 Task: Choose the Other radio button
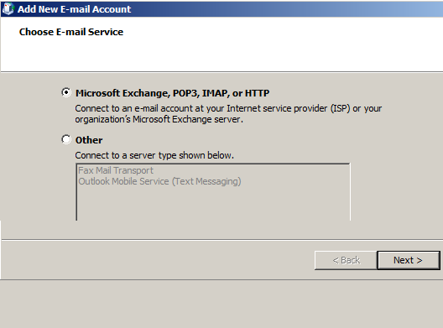click(x=66, y=139)
